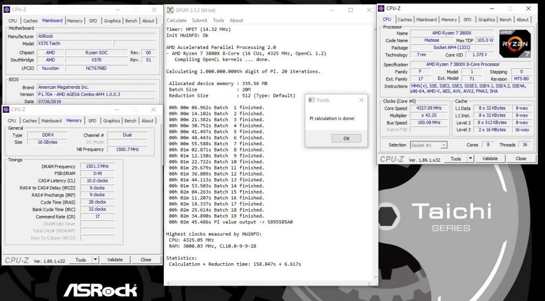Screen dimensions: 545x301
Task: Select Graphics tab in Memory CPU-Z window
Action: (112, 121)
